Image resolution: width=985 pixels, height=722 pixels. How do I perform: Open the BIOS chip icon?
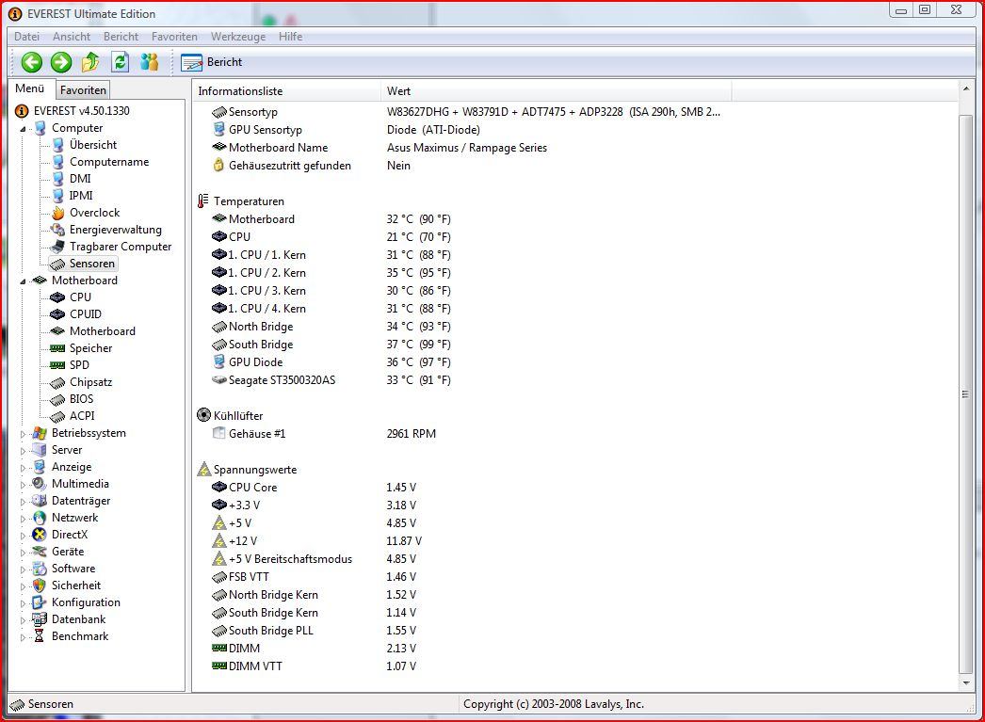pos(57,399)
